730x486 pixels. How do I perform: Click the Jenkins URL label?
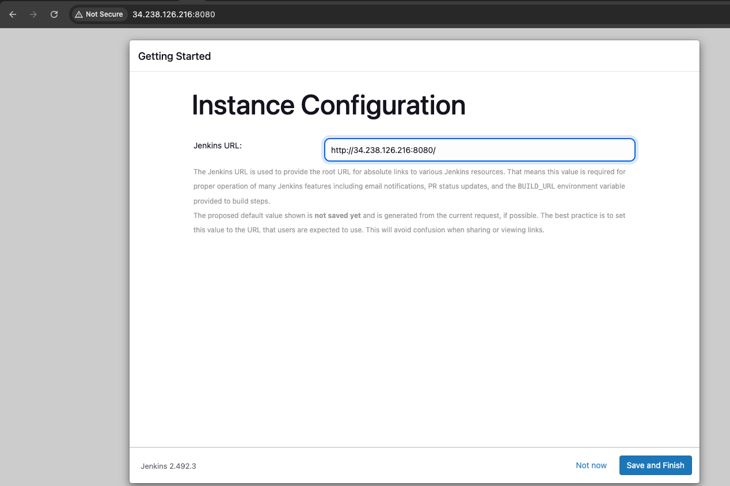(218, 146)
